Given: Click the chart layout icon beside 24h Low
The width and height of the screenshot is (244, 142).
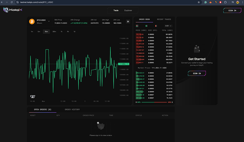Looking at the screenshot, I should point(128,22).
